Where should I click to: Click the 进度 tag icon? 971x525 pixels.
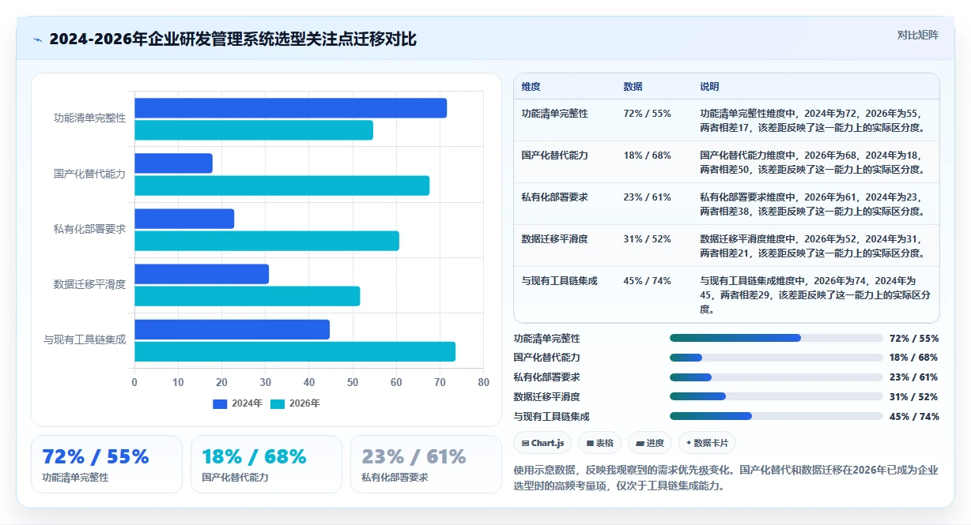click(640, 443)
